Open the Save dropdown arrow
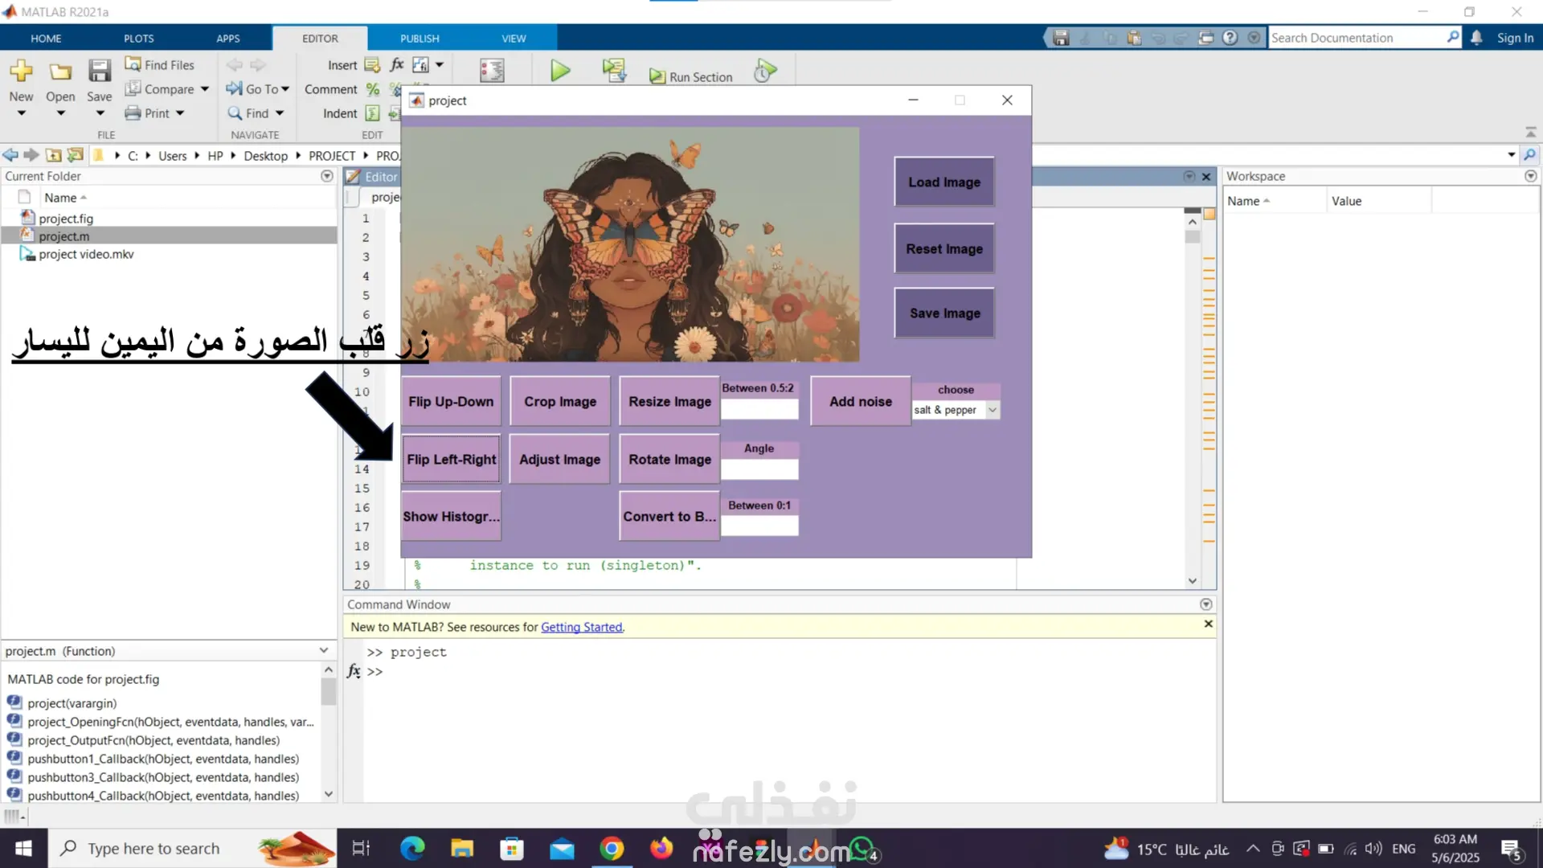1543x868 pixels. click(x=100, y=113)
